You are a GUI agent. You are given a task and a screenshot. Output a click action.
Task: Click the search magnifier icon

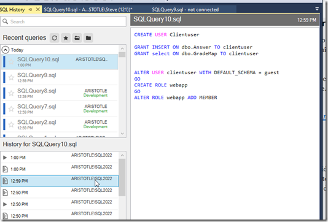[x=6, y=21]
